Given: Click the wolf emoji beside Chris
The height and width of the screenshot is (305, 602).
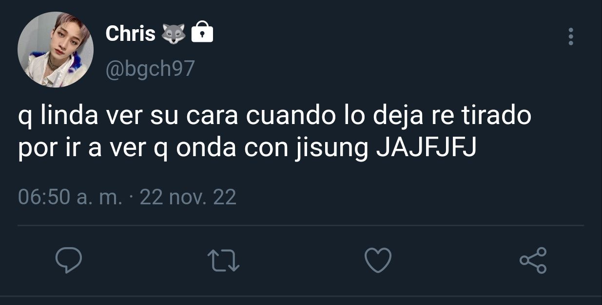Looking at the screenshot, I should pyautogui.click(x=173, y=34).
